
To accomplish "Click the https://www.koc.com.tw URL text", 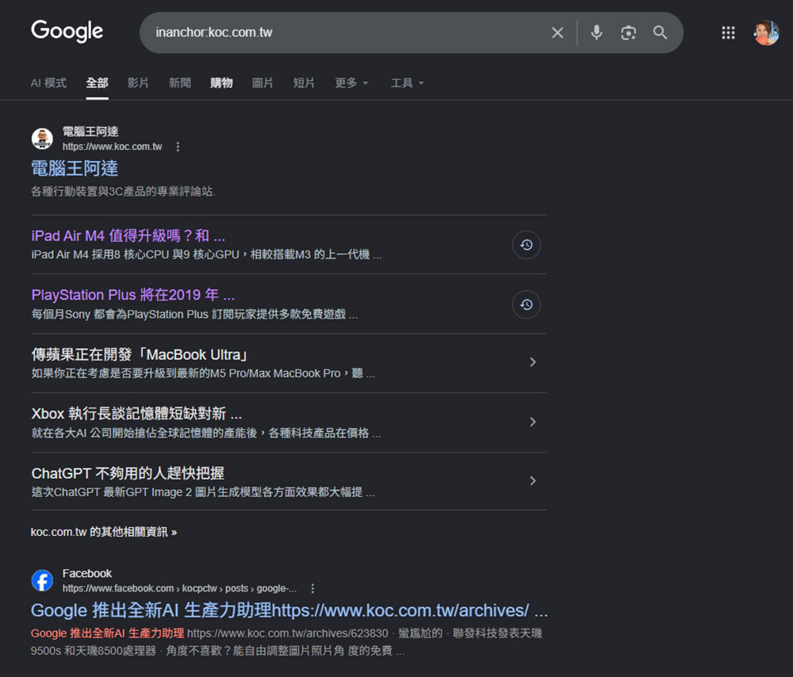I will pos(113,147).
